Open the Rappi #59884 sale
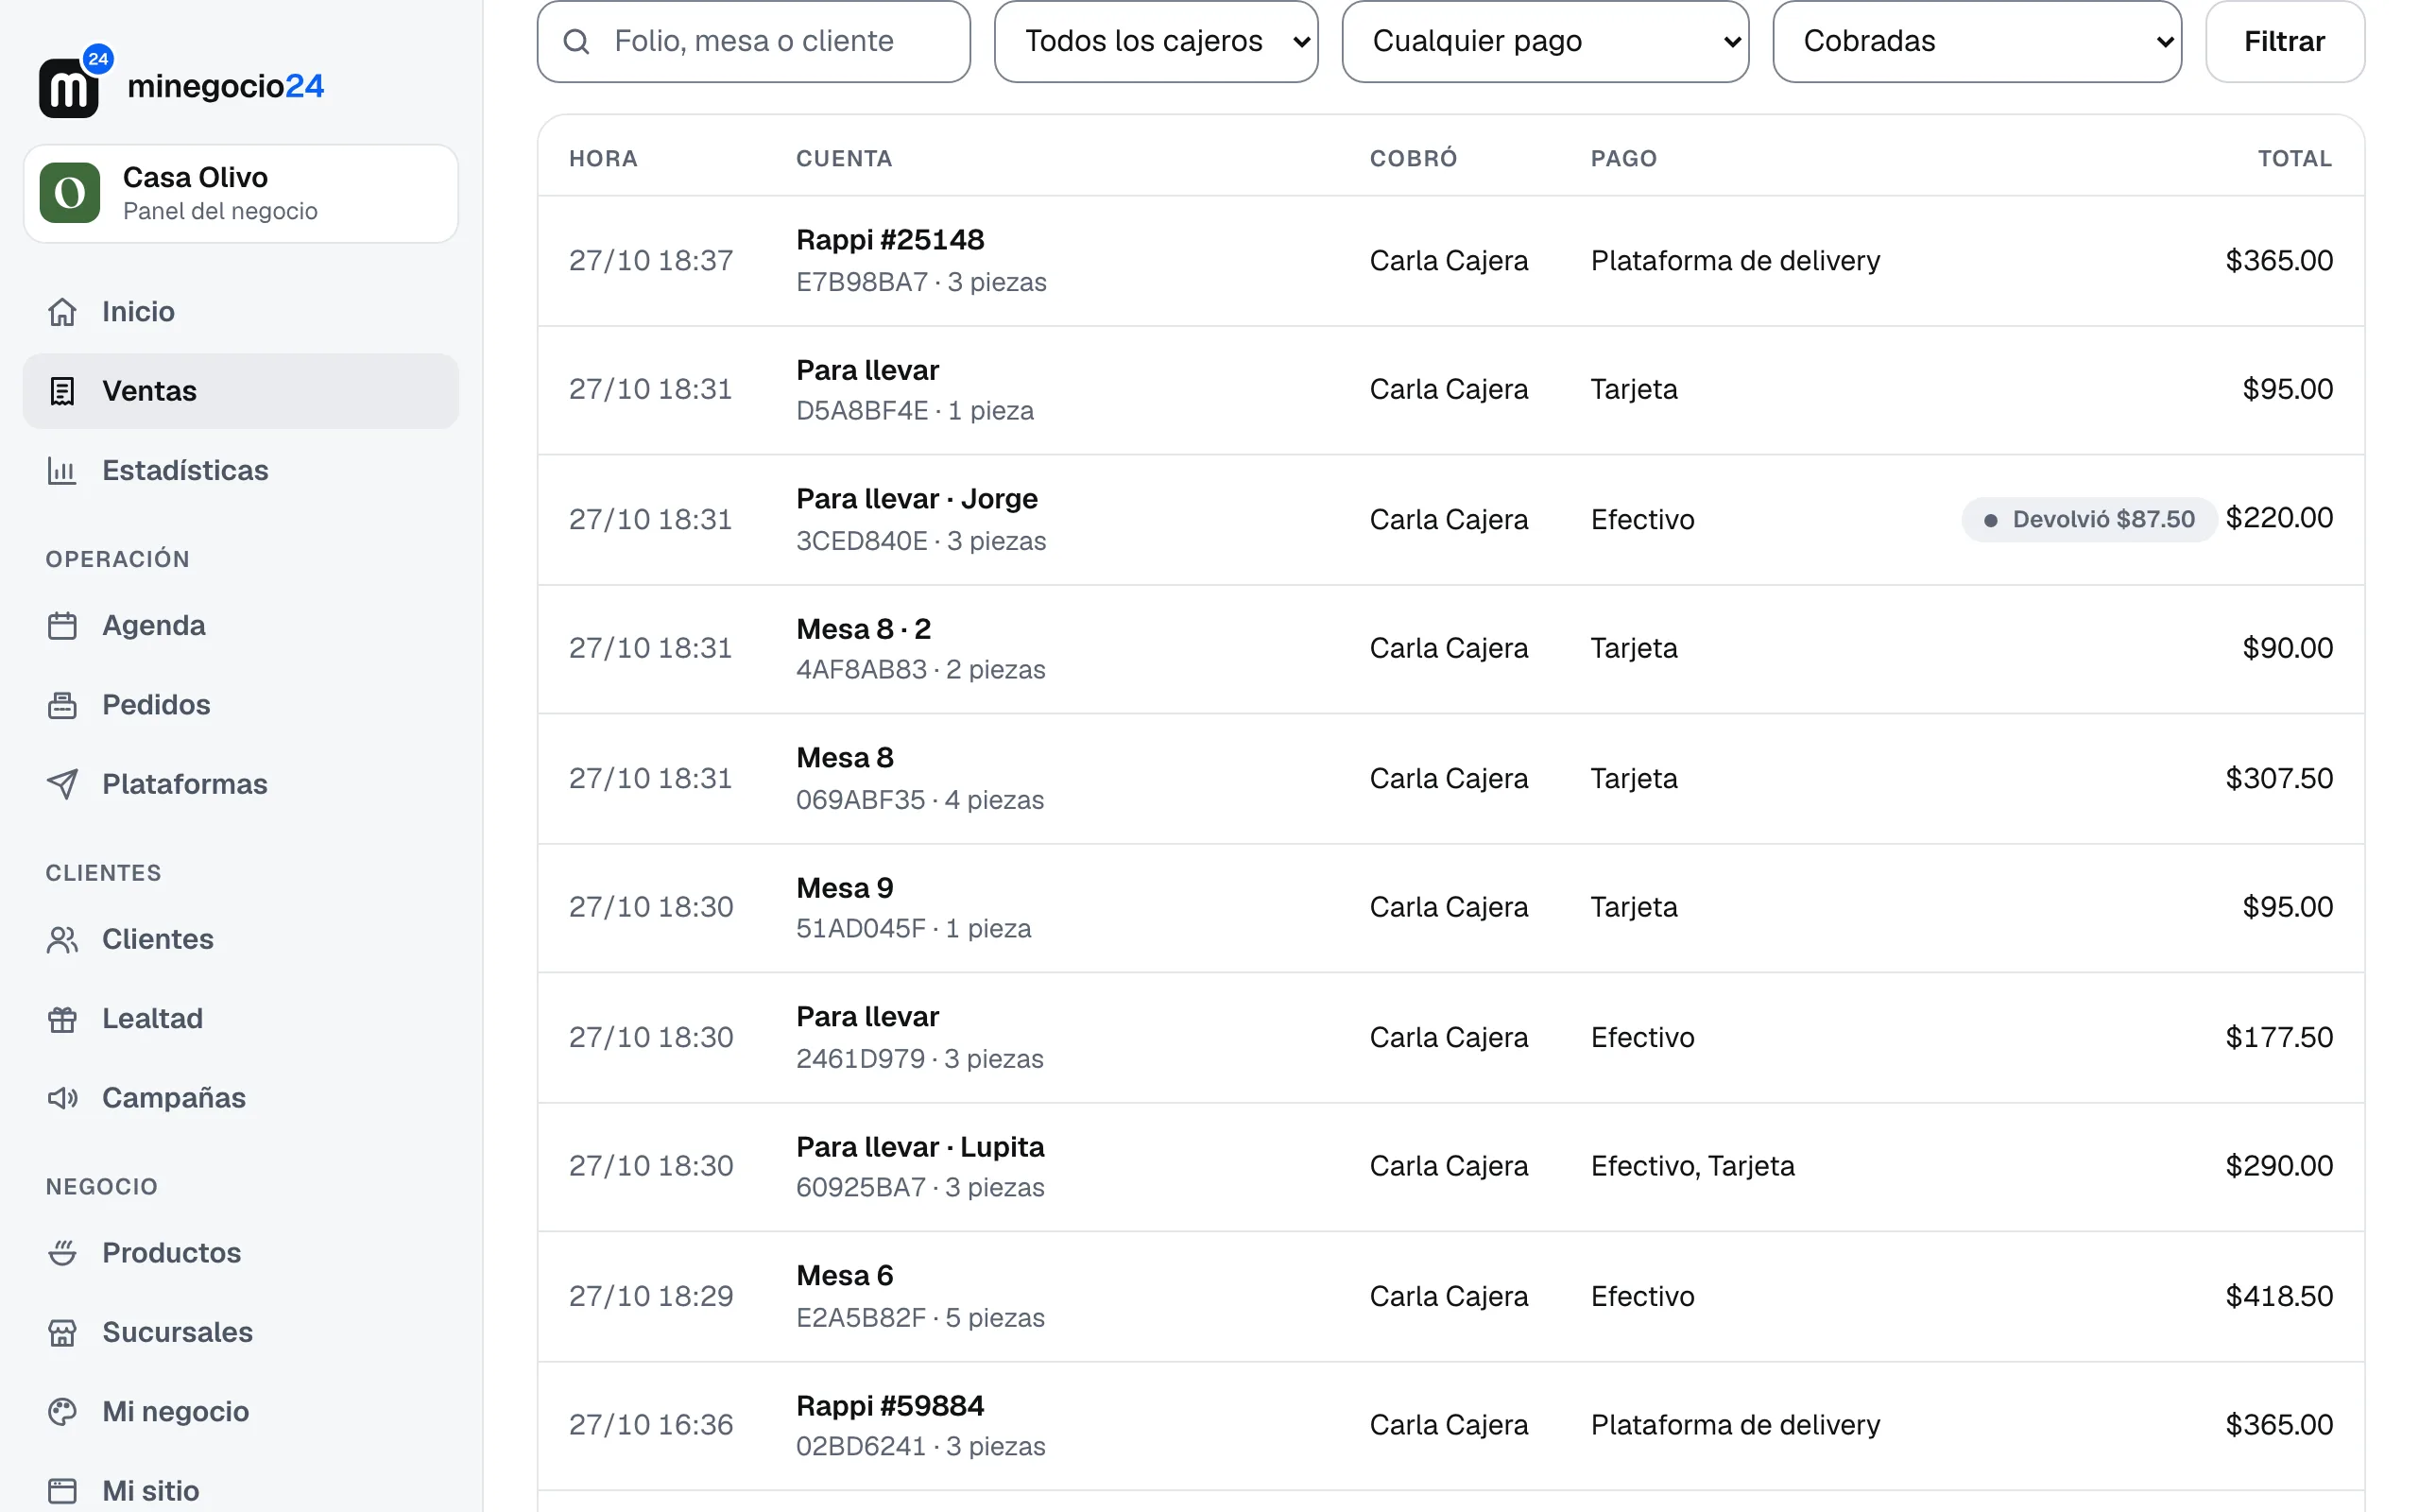 (1451, 1426)
